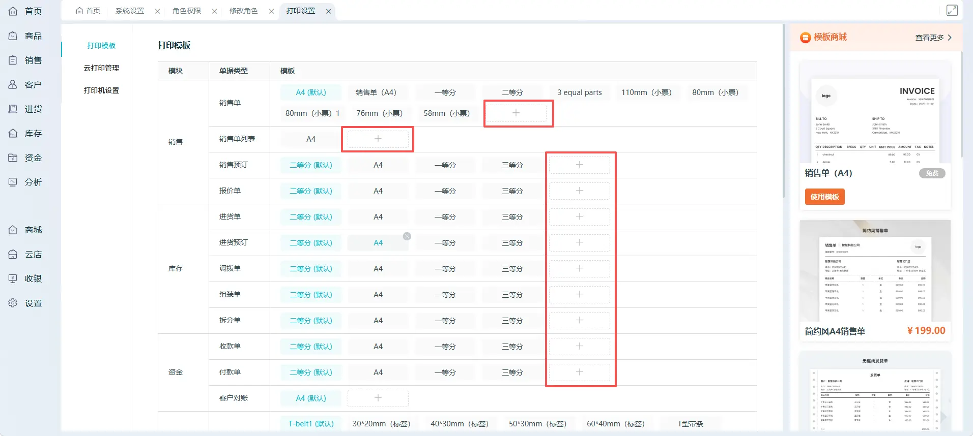Switch to the 修改角色 tab
Viewport: 973px width, 436px height.
tap(244, 11)
